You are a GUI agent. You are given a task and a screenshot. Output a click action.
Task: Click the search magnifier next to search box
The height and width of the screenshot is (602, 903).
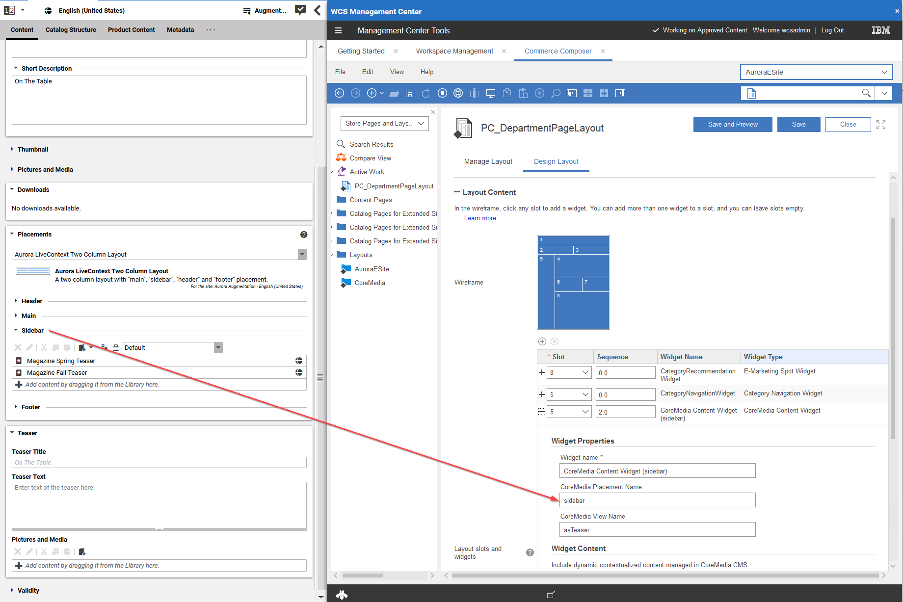(866, 93)
